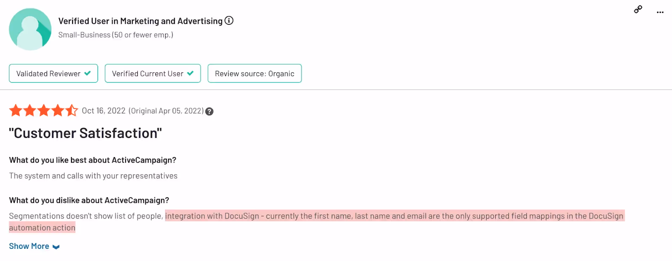The height and width of the screenshot is (261, 672).
Task: Click the checkmark in Verified Current User badge
Action: 190,73
